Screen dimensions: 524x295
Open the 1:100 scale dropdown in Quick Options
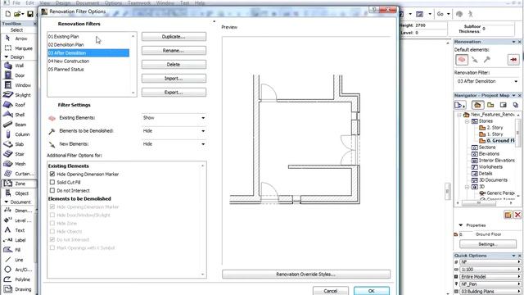click(490, 270)
